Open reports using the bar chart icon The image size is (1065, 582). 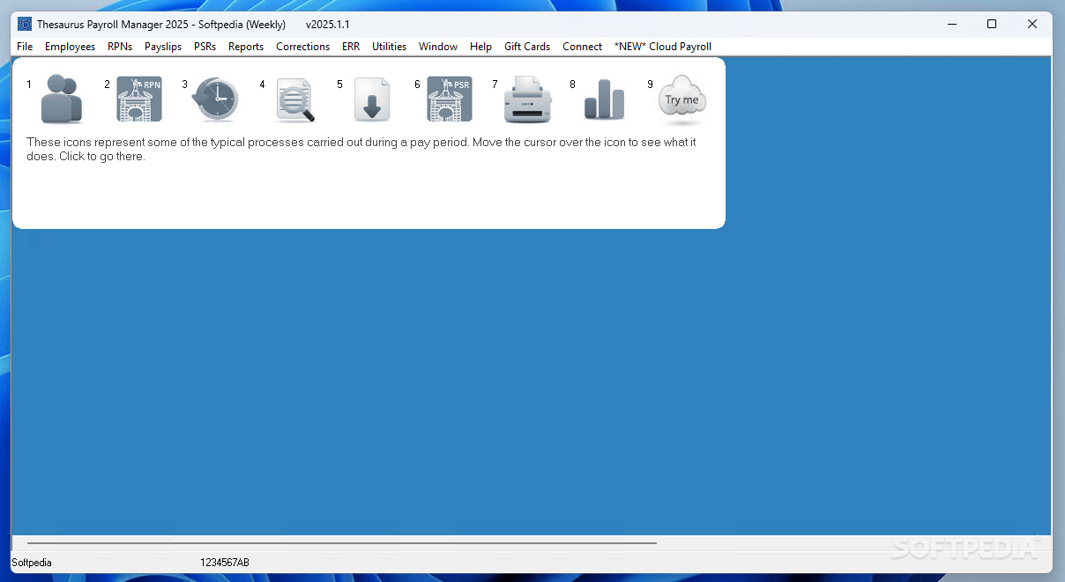pos(603,99)
